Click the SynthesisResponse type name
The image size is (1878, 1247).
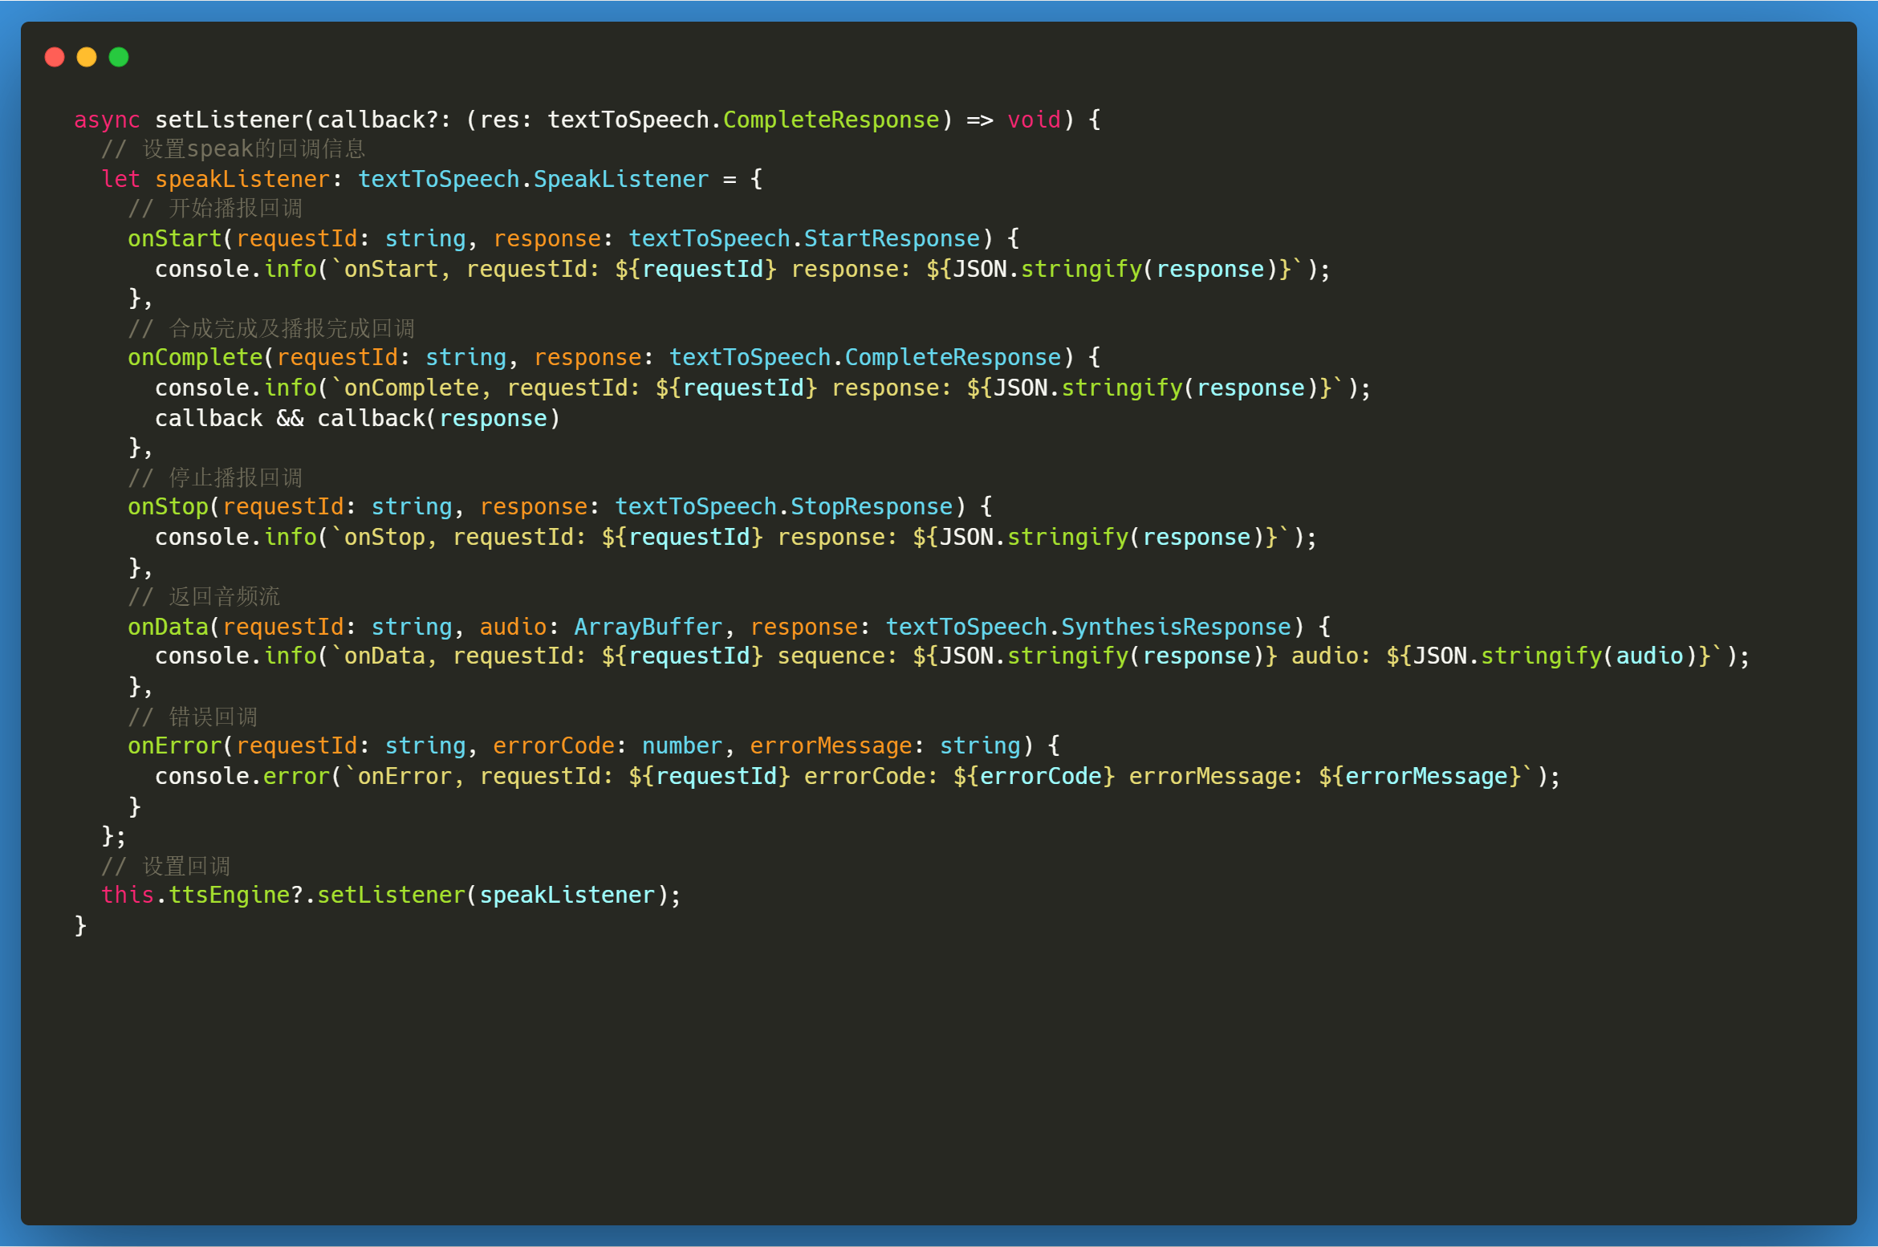(x=1176, y=627)
